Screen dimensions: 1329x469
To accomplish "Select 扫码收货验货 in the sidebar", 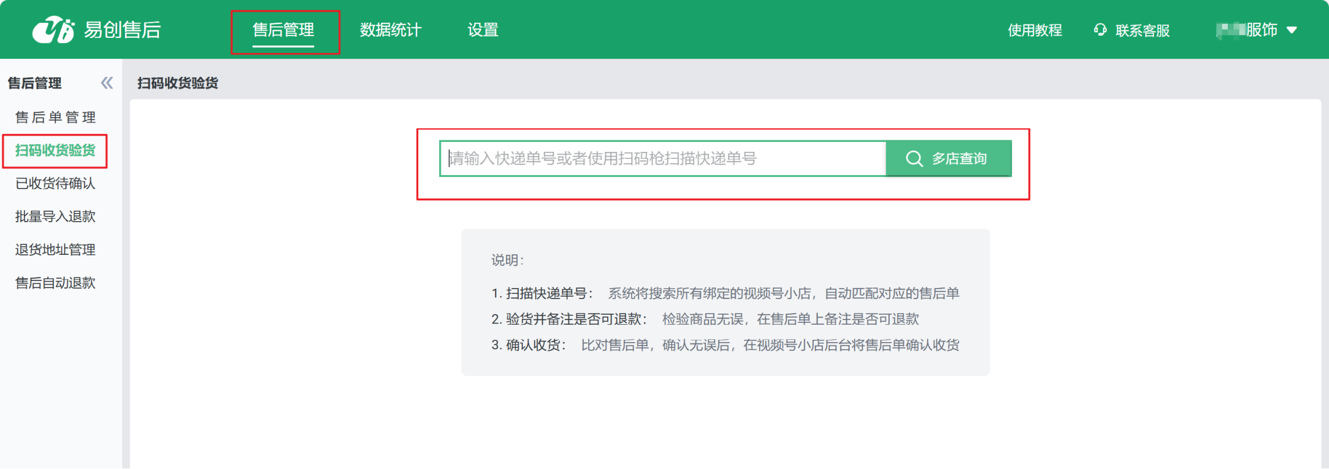I will point(55,151).
